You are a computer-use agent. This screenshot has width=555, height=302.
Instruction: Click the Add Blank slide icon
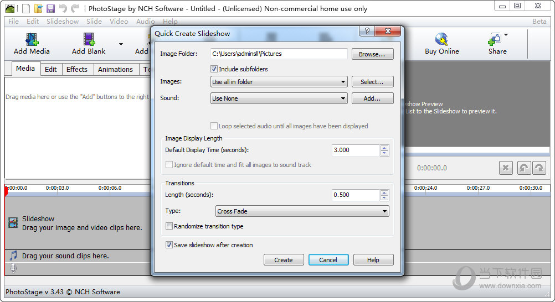(x=89, y=39)
